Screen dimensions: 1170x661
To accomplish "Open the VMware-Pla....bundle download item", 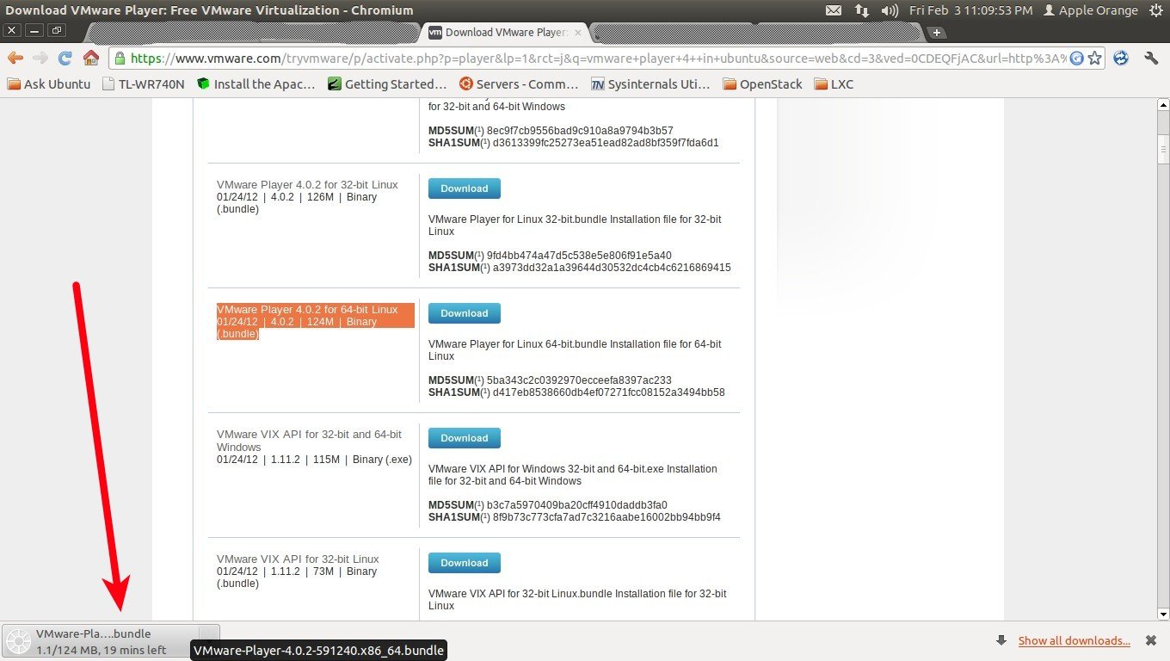I will 102,641.
